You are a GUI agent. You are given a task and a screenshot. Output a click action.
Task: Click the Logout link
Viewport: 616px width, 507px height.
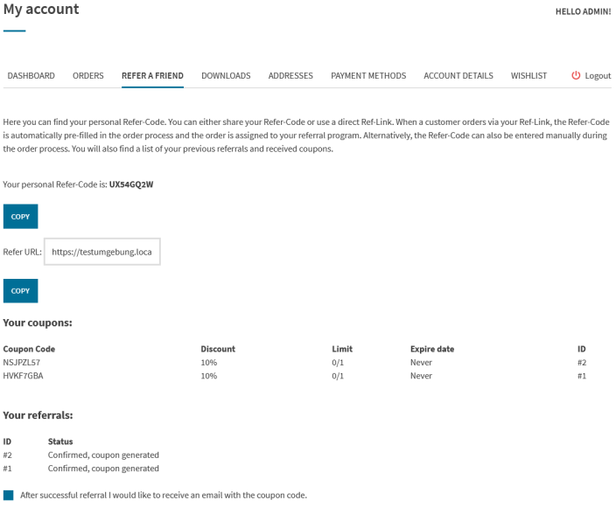598,76
